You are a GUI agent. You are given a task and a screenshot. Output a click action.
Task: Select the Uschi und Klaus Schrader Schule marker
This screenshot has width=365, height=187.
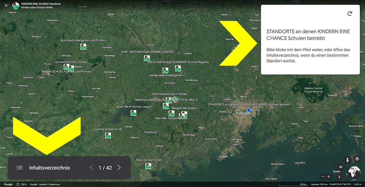(x=178, y=68)
